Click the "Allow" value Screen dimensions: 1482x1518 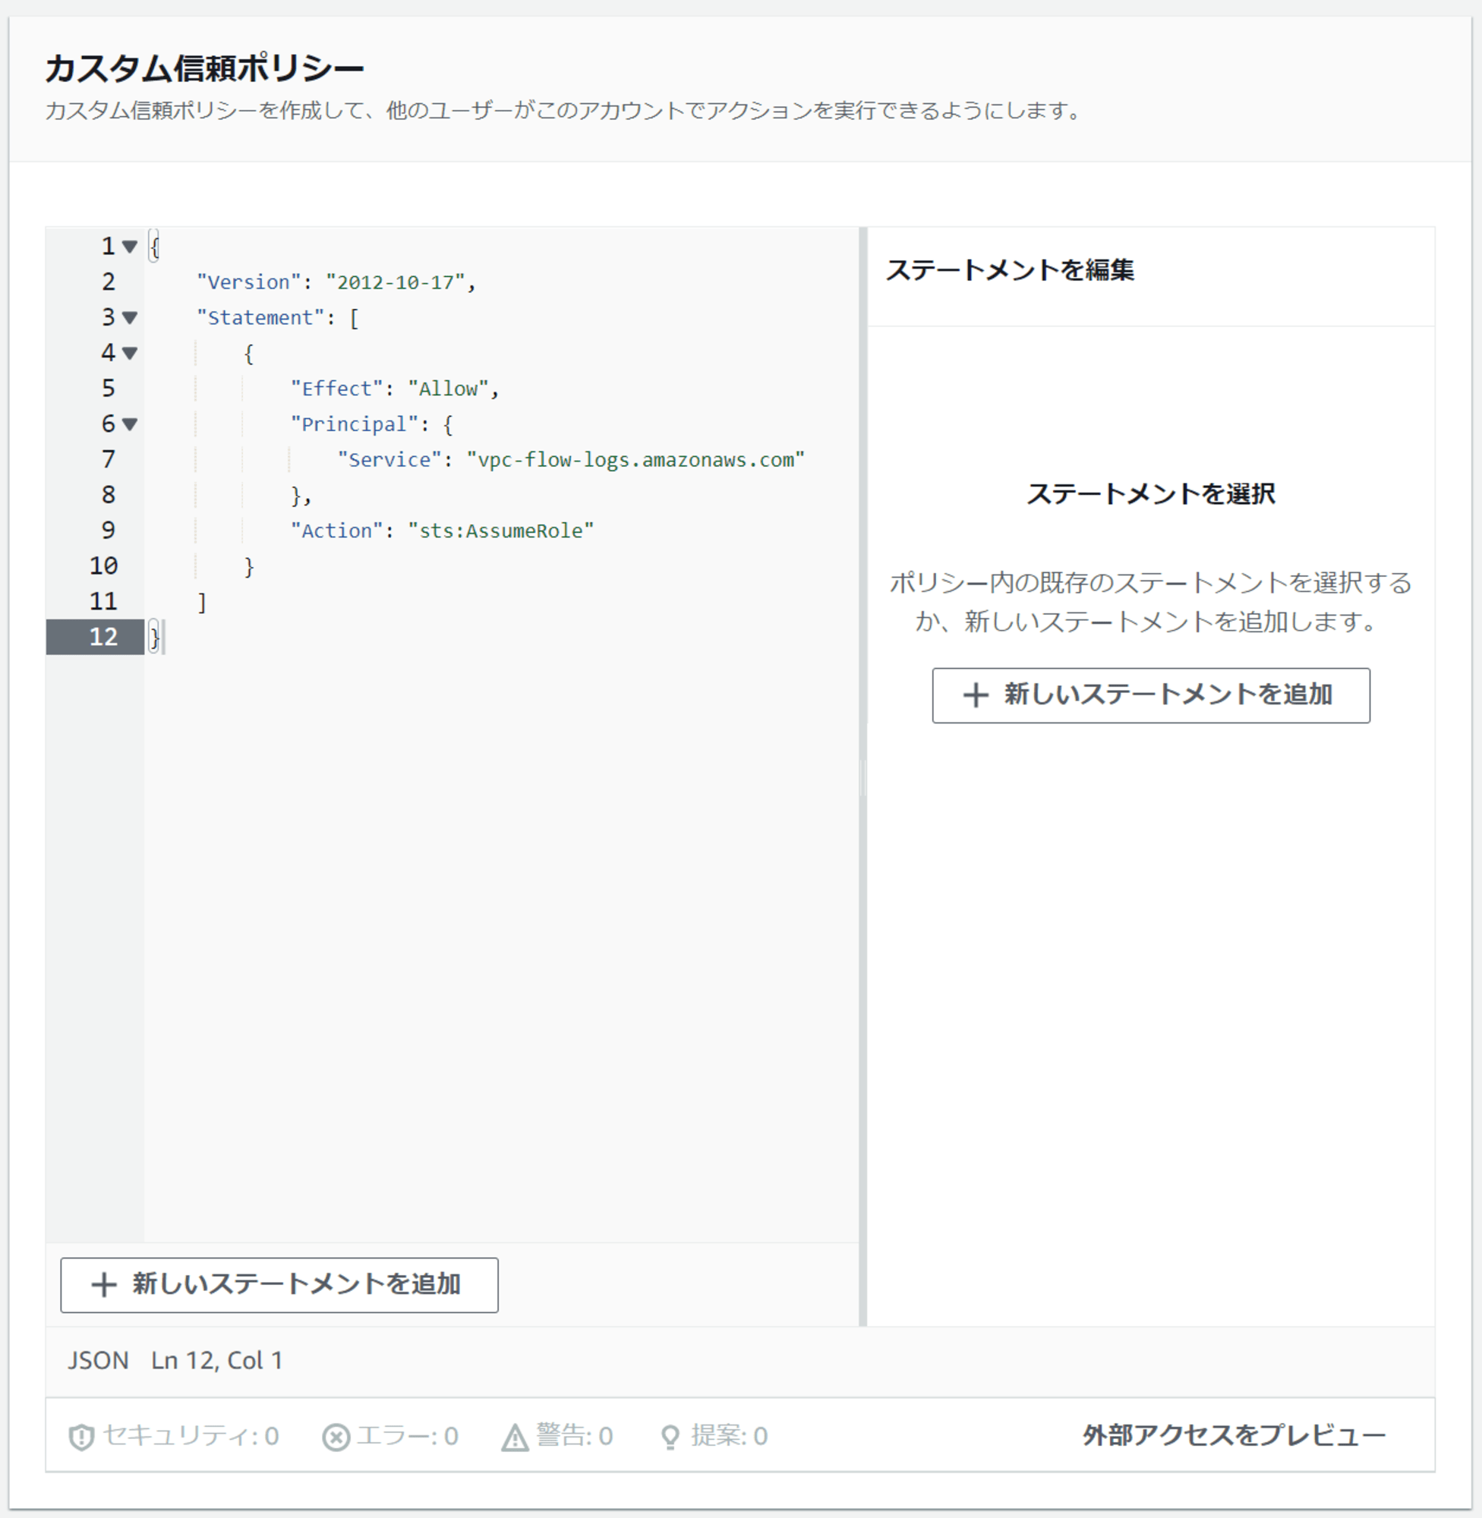[x=449, y=389]
